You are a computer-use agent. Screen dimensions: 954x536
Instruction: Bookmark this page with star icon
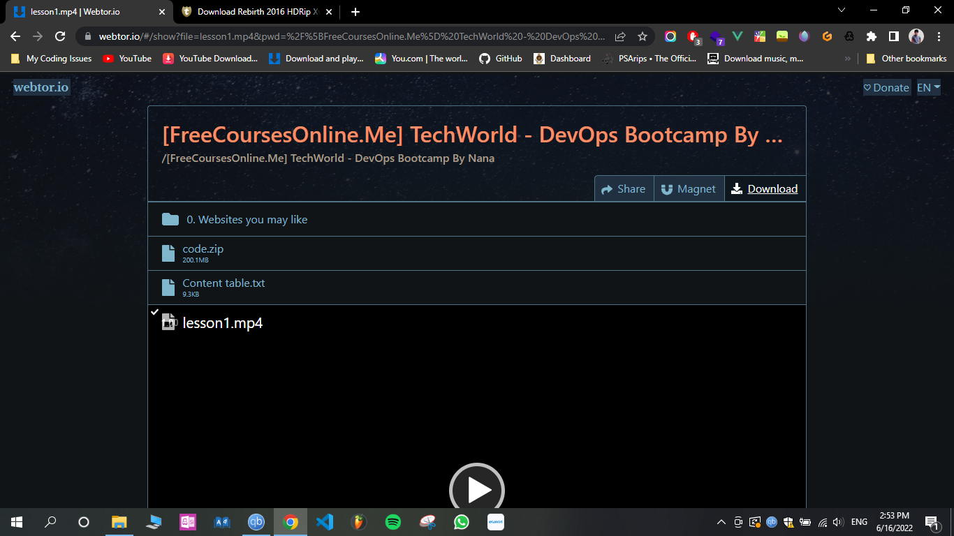[x=643, y=36]
